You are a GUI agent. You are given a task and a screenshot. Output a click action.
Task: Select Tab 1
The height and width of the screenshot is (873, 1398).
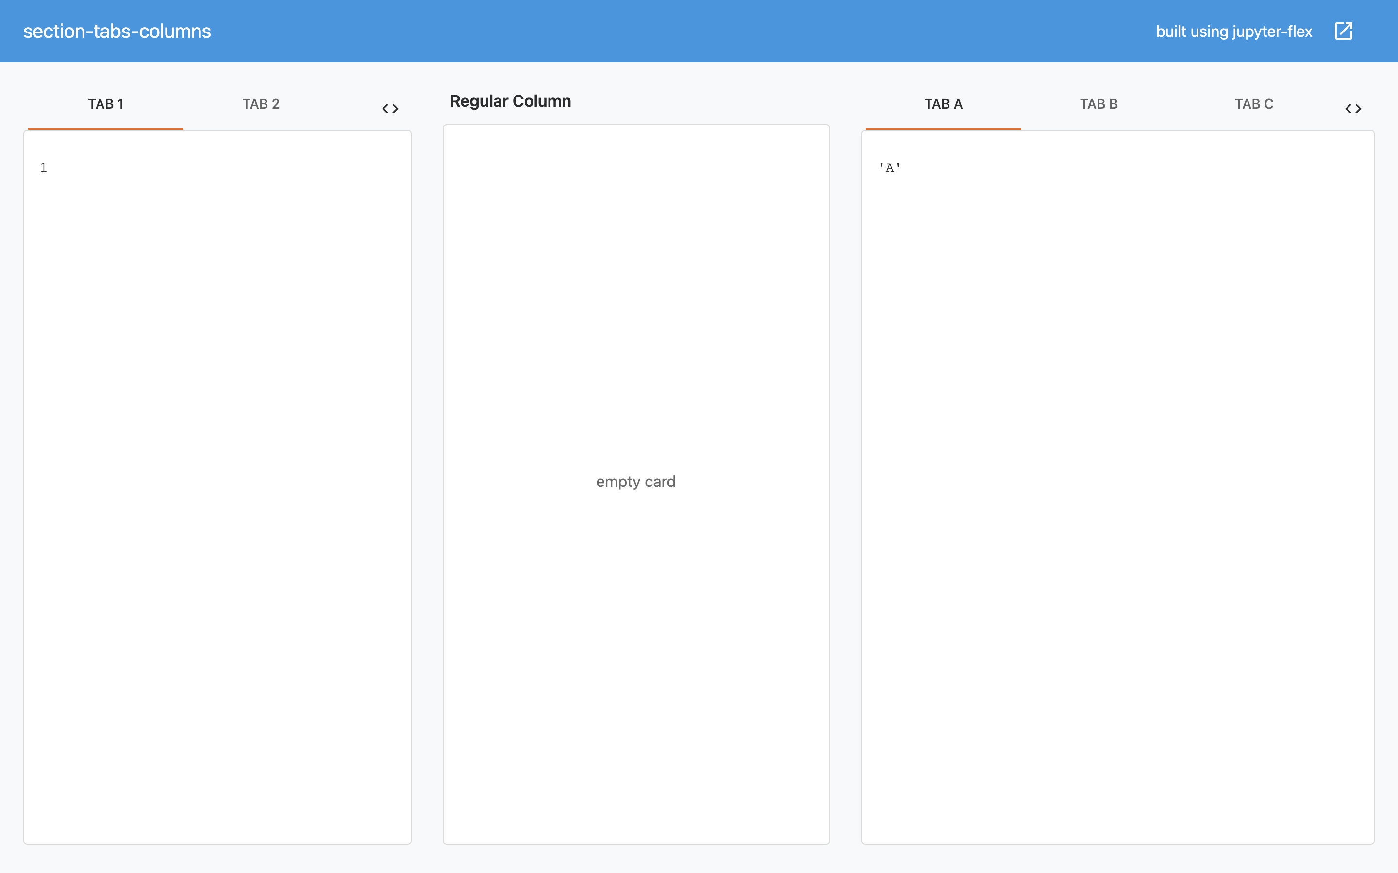(x=106, y=104)
